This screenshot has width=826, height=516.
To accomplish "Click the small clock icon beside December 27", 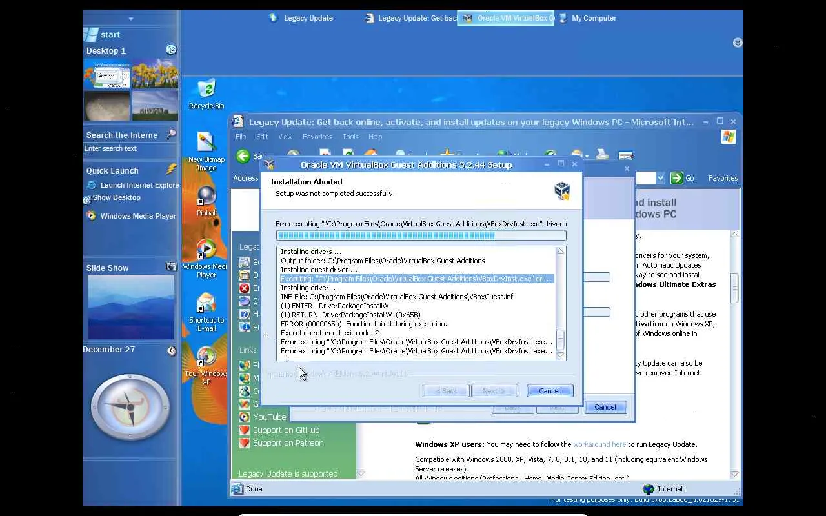I will (x=172, y=351).
